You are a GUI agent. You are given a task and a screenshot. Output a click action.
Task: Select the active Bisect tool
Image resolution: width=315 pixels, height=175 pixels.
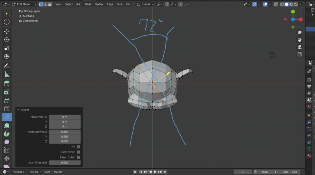click(7, 117)
